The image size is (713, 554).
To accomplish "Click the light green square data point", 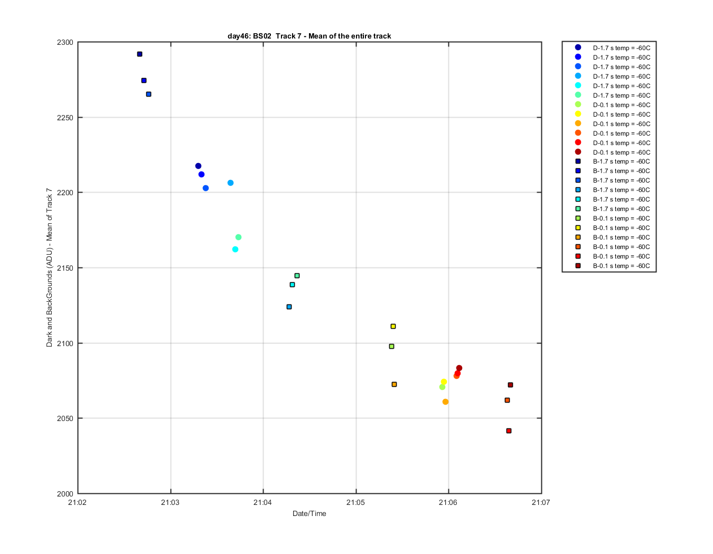I will (x=391, y=346).
